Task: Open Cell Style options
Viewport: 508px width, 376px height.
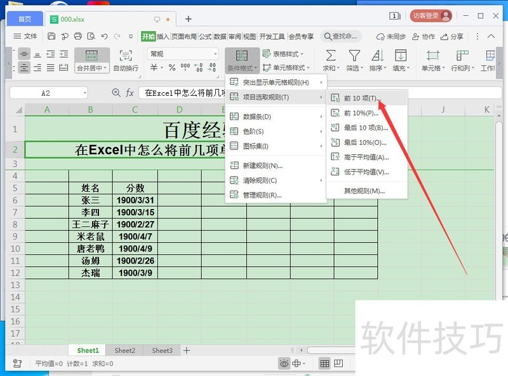Action: (286, 68)
